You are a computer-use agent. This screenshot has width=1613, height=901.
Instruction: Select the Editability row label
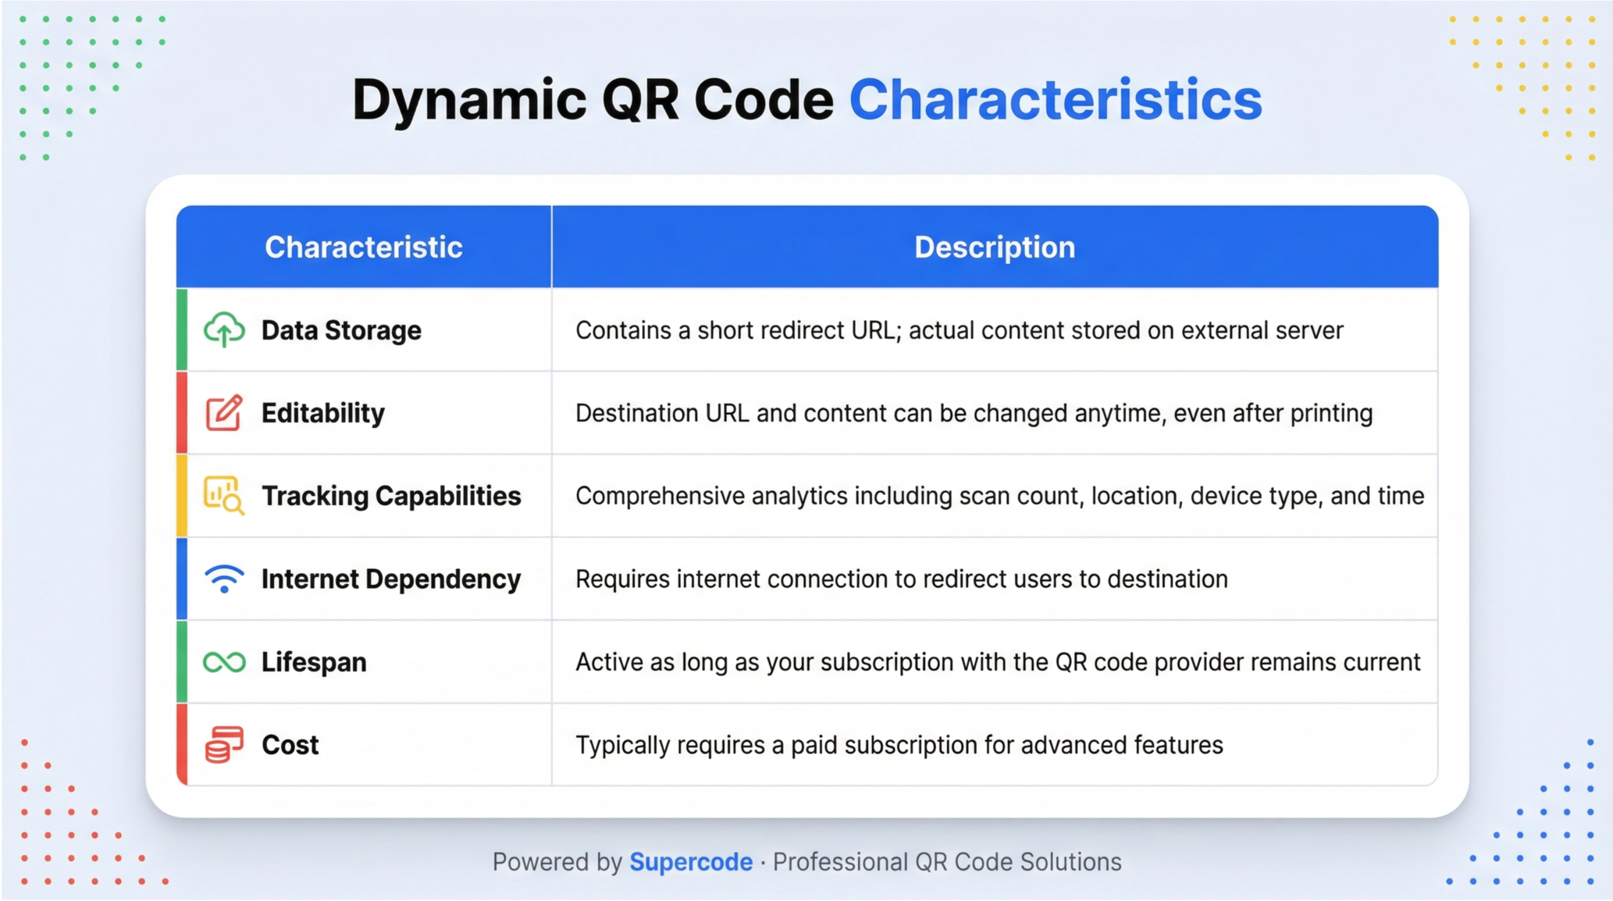(322, 413)
